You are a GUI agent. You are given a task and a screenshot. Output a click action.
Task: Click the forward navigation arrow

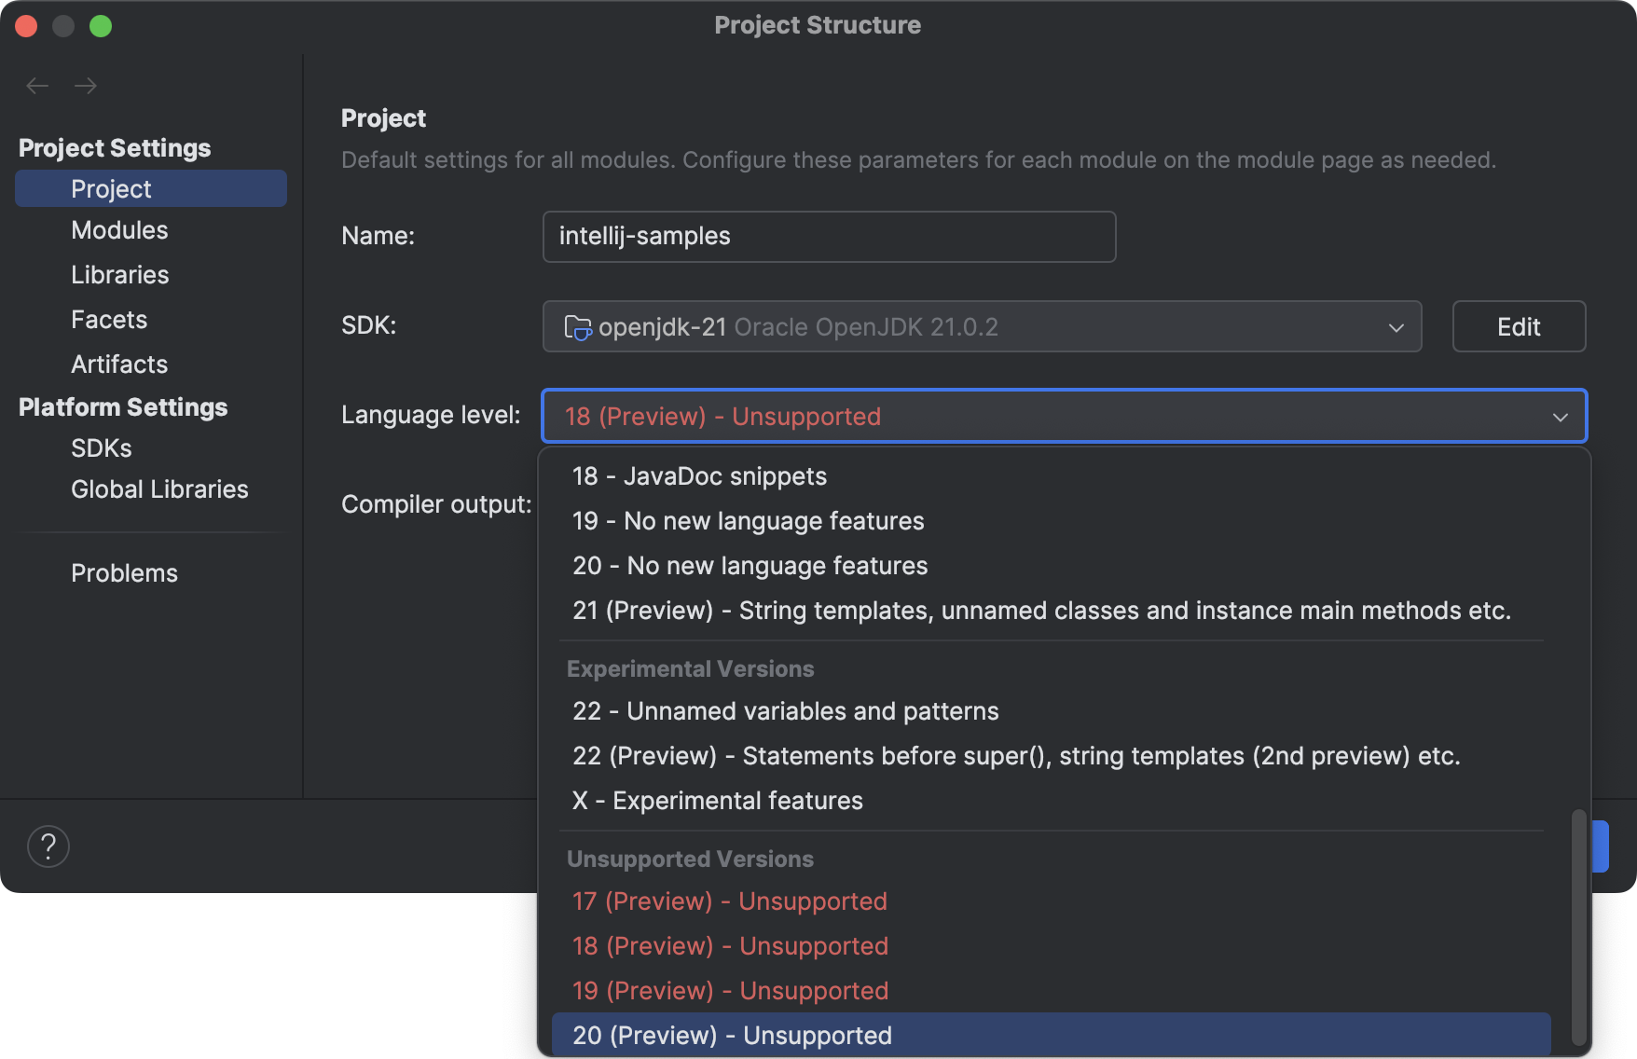[x=86, y=85]
